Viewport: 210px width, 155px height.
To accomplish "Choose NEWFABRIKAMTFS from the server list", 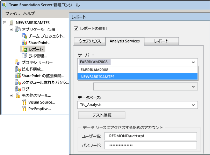I will tap(138, 77).
